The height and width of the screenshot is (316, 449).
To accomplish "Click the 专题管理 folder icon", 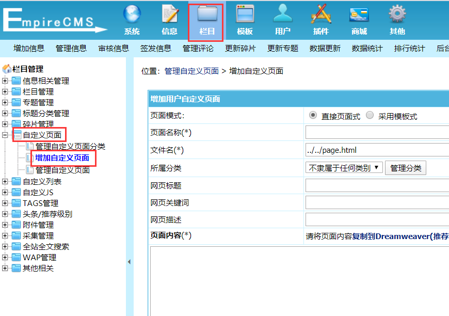I will (x=17, y=102).
